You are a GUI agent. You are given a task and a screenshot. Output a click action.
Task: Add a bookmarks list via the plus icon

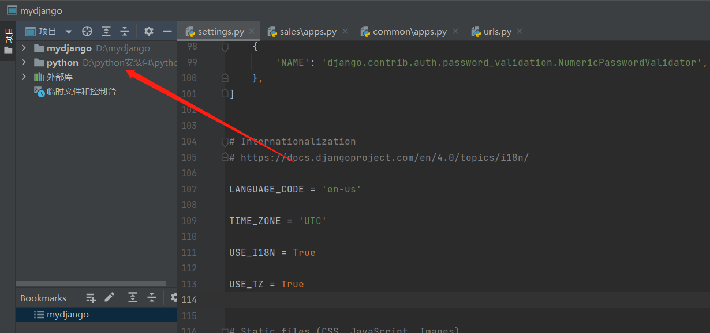point(90,297)
